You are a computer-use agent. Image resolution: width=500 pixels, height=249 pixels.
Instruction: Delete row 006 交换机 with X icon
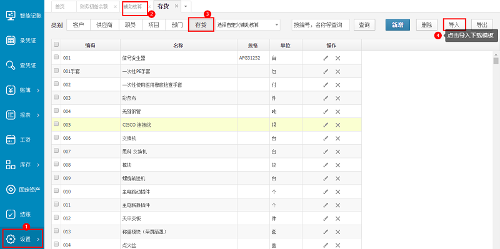(337, 138)
